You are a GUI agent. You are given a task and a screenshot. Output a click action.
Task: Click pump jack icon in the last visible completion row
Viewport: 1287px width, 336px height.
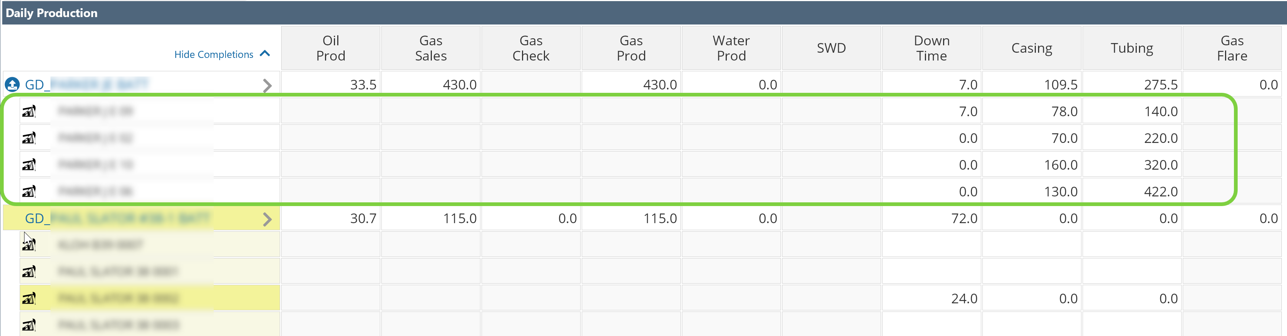point(29,325)
